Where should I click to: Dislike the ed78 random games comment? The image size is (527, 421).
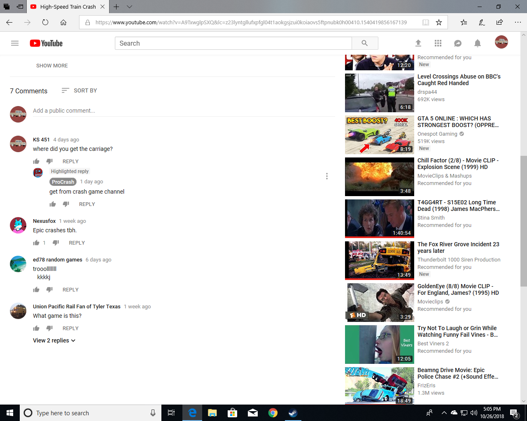(49, 290)
